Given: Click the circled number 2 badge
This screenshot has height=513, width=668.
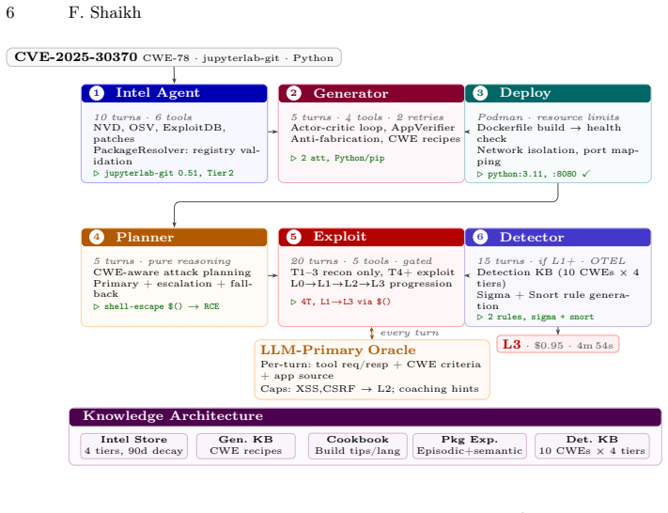Looking at the screenshot, I should tap(294, 93).
